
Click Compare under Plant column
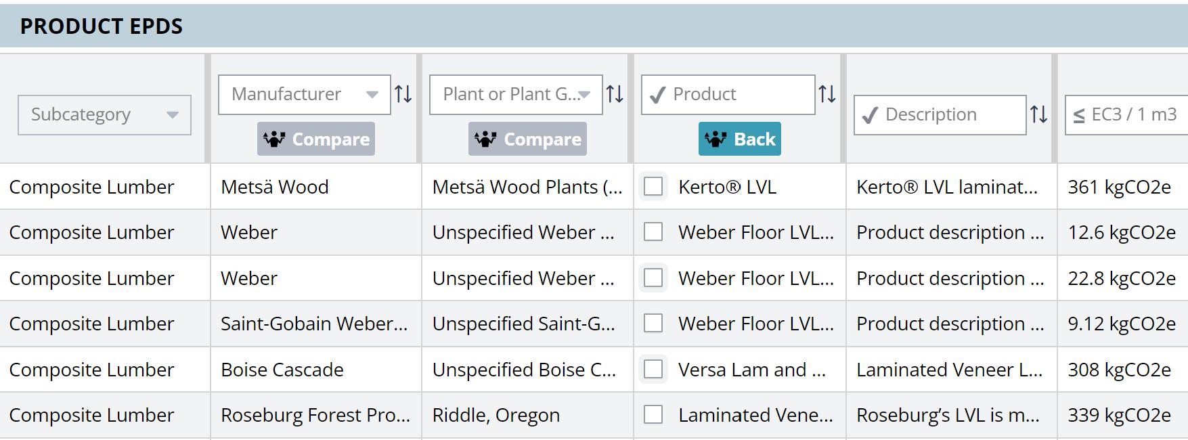527,139
